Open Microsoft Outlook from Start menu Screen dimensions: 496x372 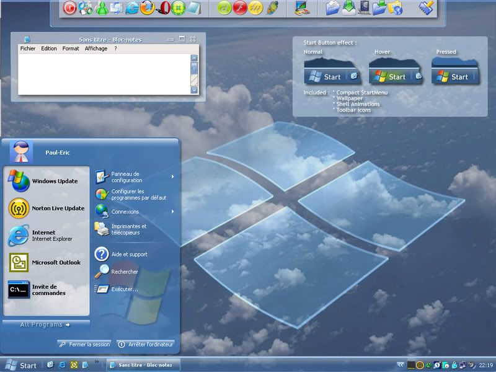tap(46, 262)
